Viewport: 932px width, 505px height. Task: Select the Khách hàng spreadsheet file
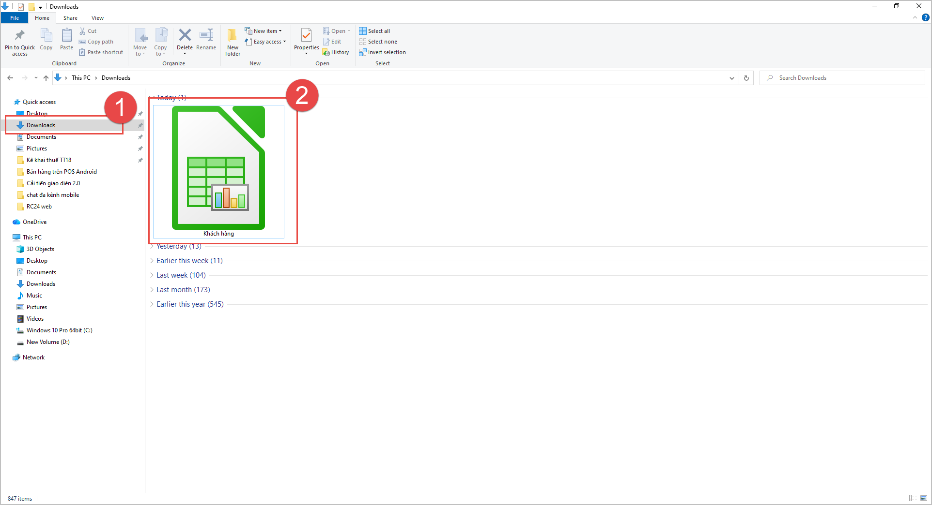coord(218,172)
